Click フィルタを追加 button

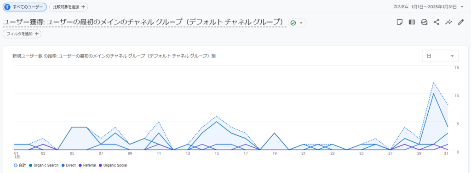click(x=22, y=34)
